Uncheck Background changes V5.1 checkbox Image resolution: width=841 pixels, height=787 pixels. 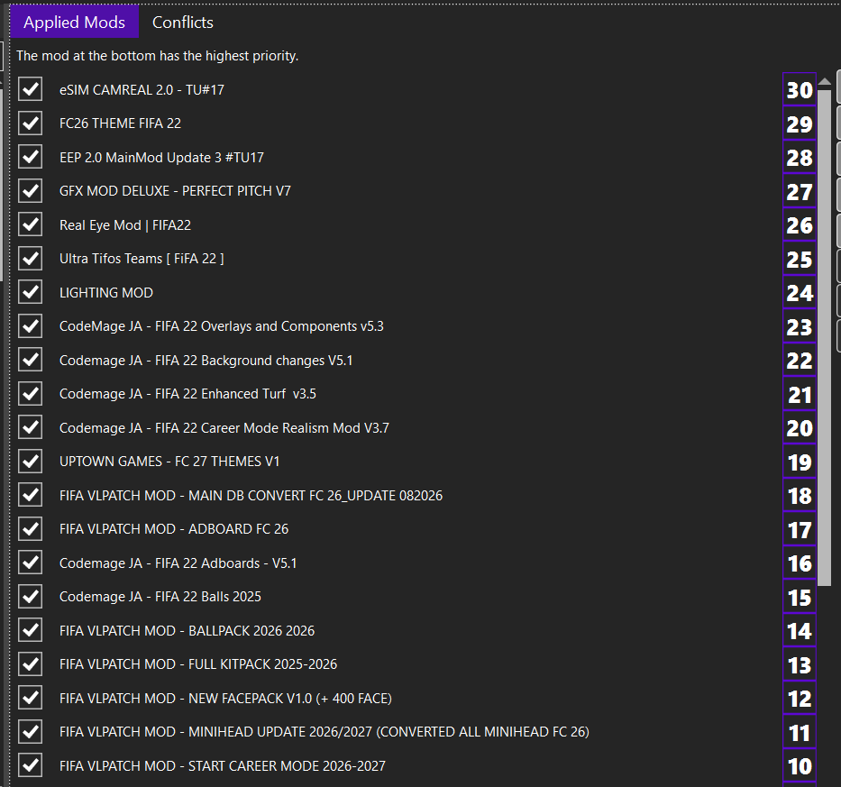coord(30,360)
